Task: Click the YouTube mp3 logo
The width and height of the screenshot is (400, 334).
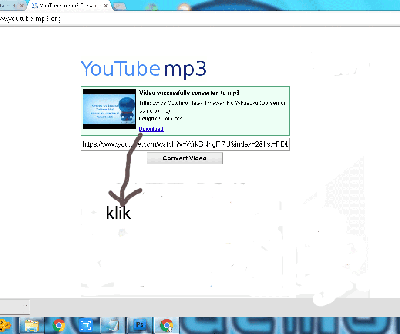Action: click(x=143, y=69)
